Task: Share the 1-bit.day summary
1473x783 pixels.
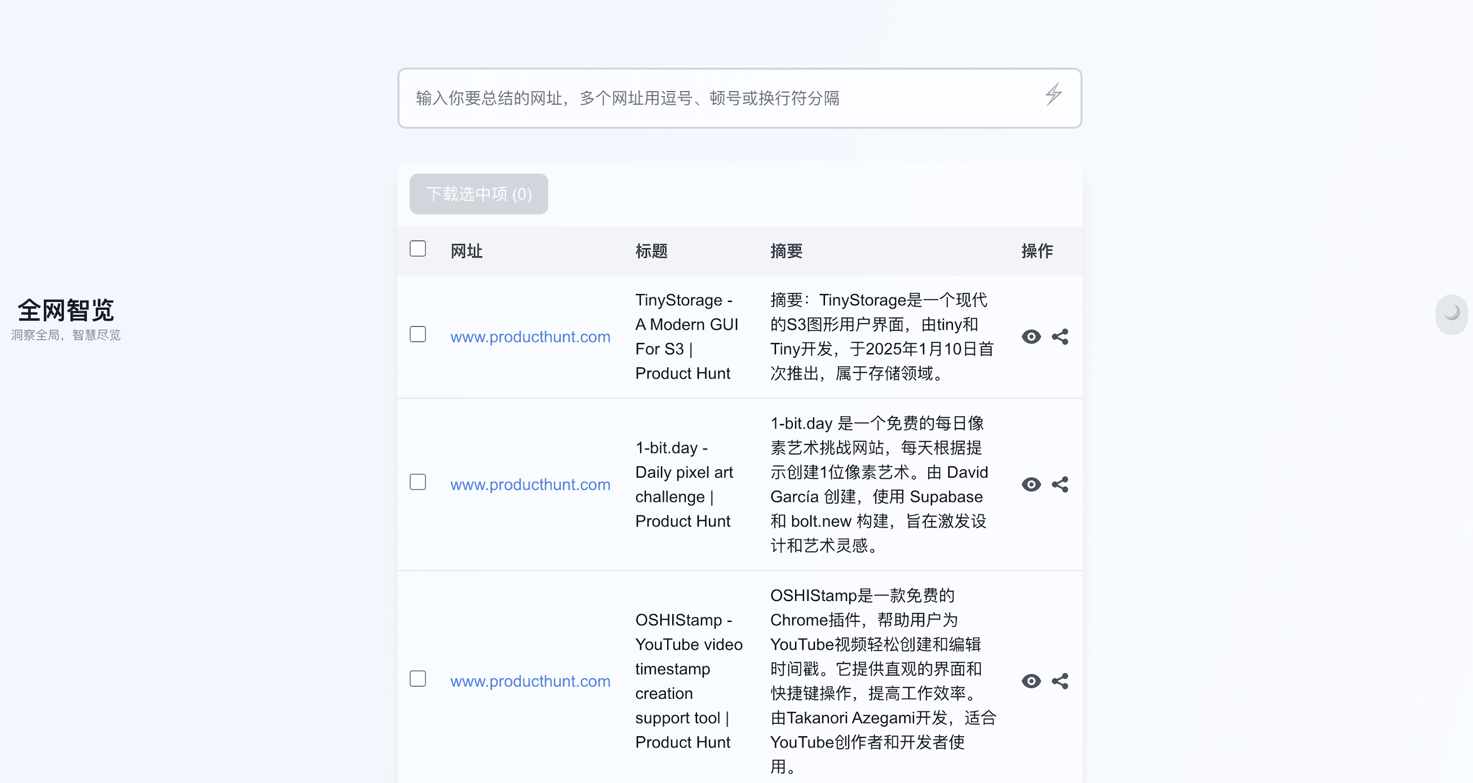Action: (x=1061, y=484)
